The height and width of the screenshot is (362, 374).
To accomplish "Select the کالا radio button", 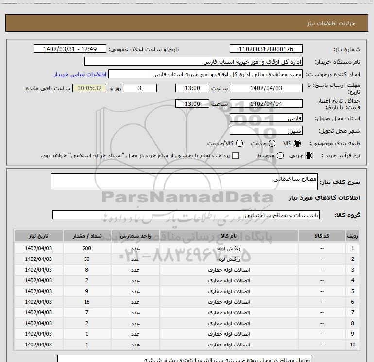I will [x=297, y=143].
